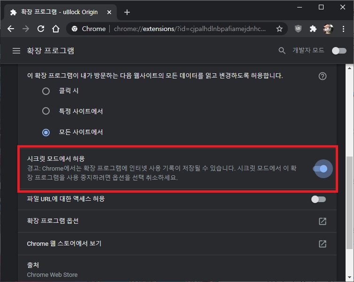The width and height of the screenshot is (354, 282).
Task: Click the 개발자 모드 label
Action: (309, 50)
